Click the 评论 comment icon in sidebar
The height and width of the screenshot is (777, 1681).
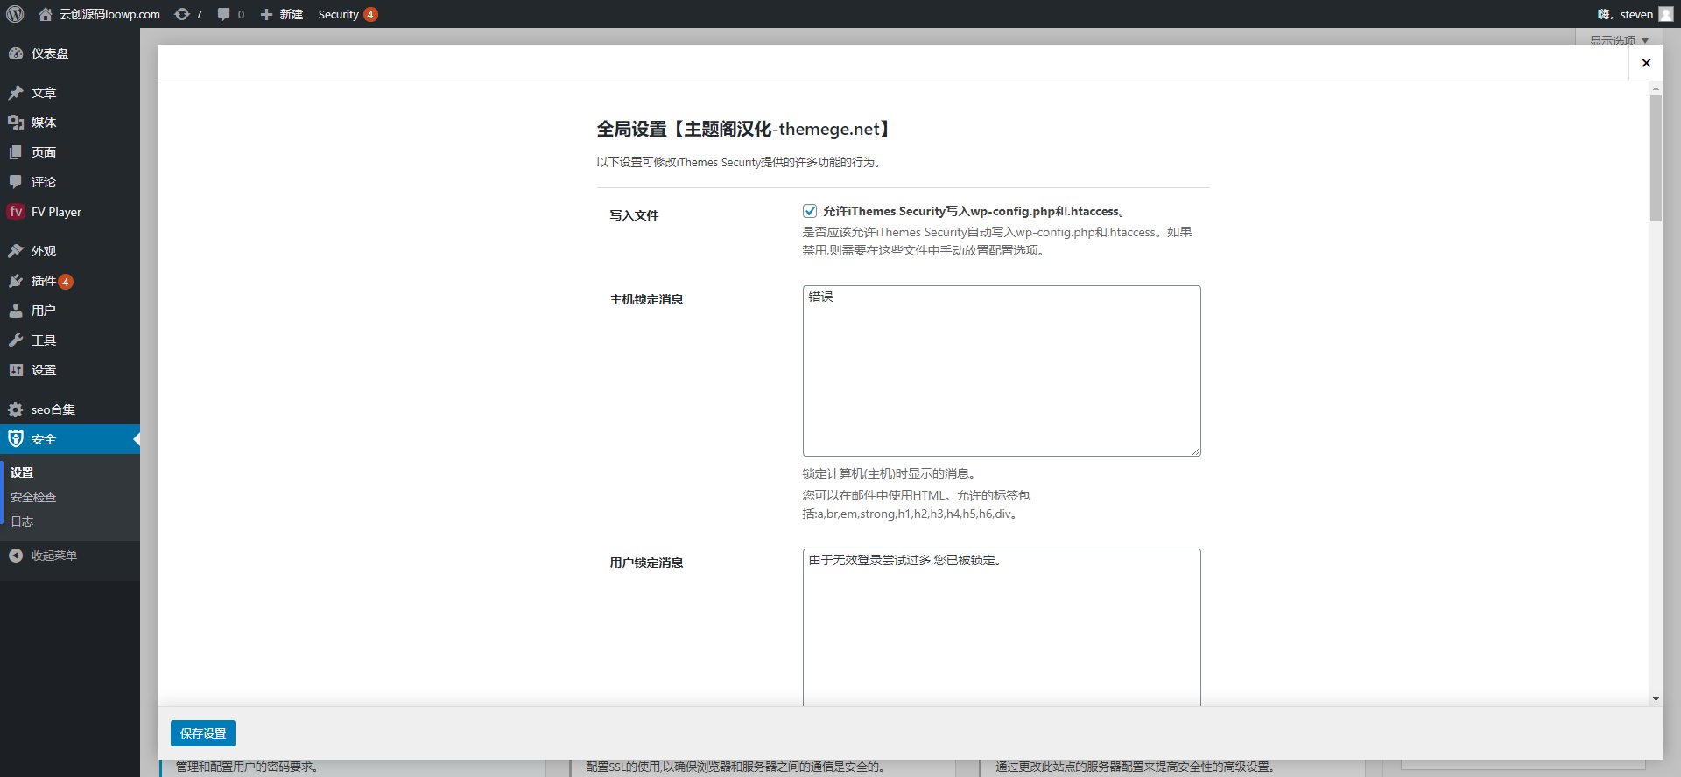tap(16, 182)
